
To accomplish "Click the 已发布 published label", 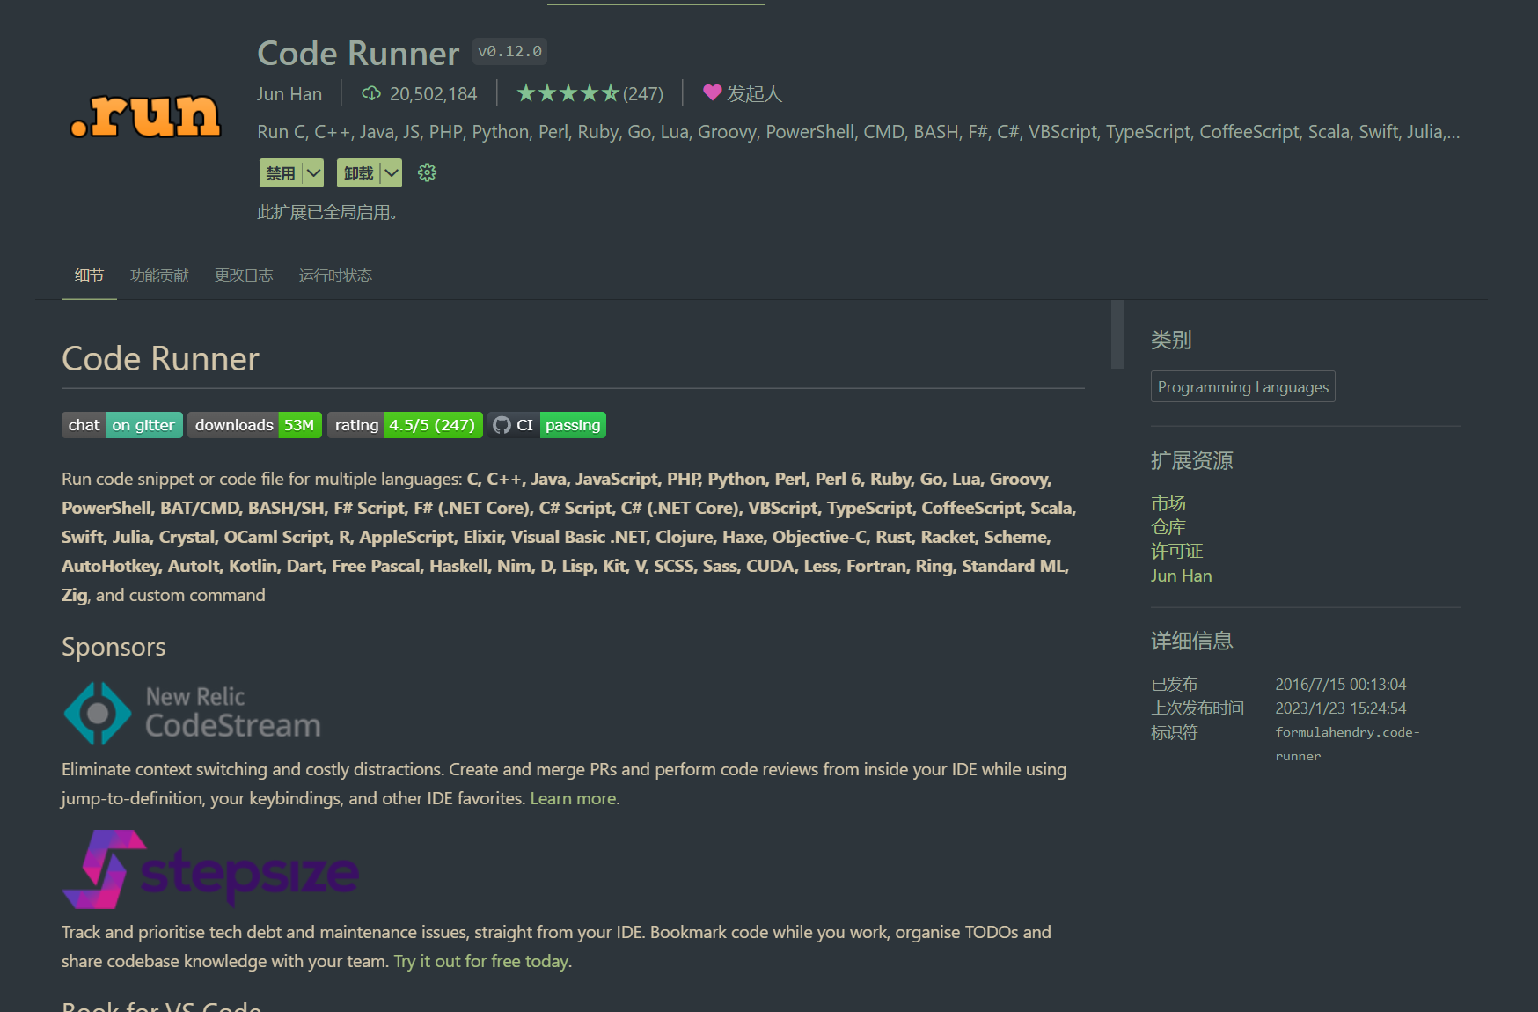I will coord(1175,685).
